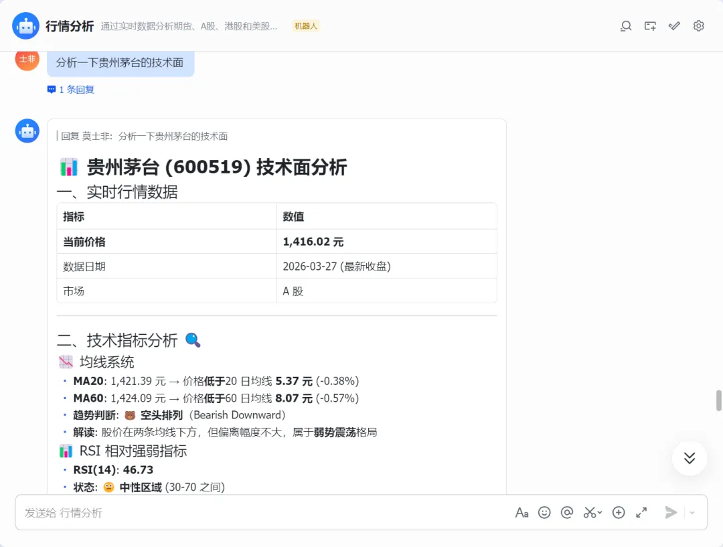The width and height of the screenshot is (723, 547).
Task: Click the 1,416.02 元 value cell
Action: (386, 241)
